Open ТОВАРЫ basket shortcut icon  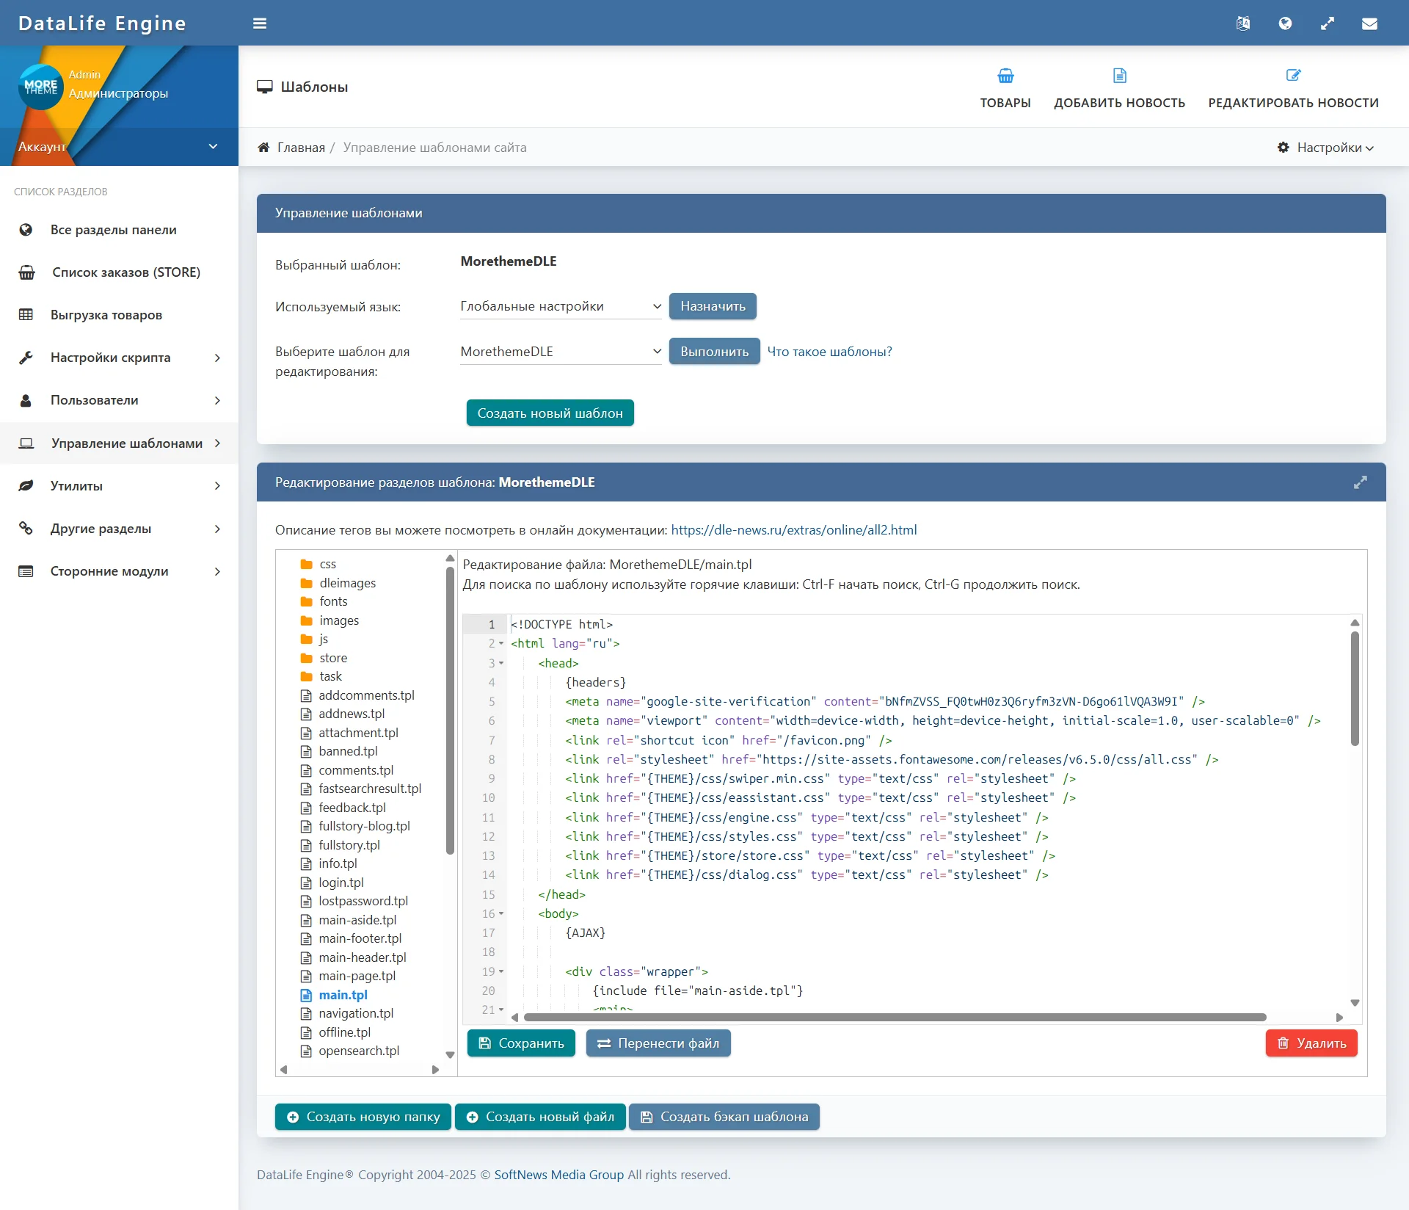tap(1005, 76)
